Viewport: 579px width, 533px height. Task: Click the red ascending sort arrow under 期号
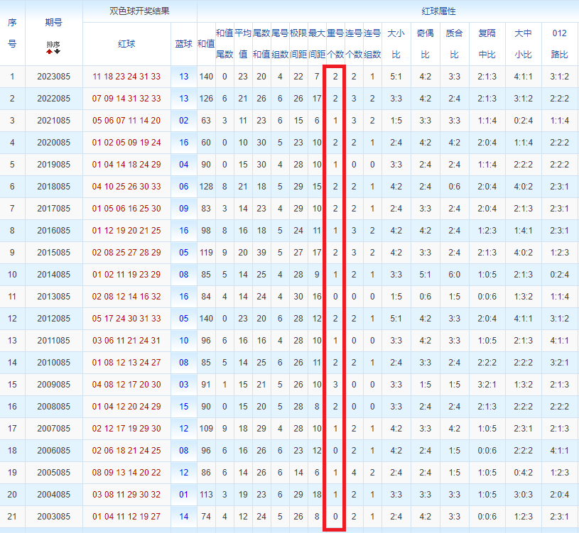pyautogui.click(x=50, y=52)
